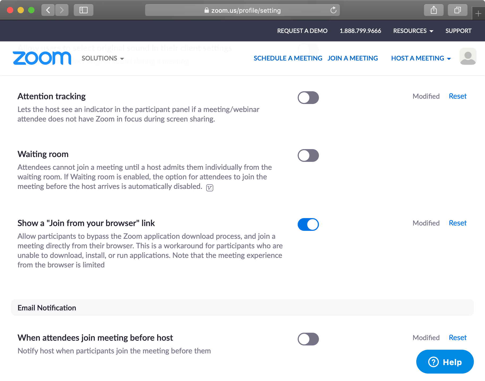
Task: Enable Attention tracking
Action: point(308,98)
